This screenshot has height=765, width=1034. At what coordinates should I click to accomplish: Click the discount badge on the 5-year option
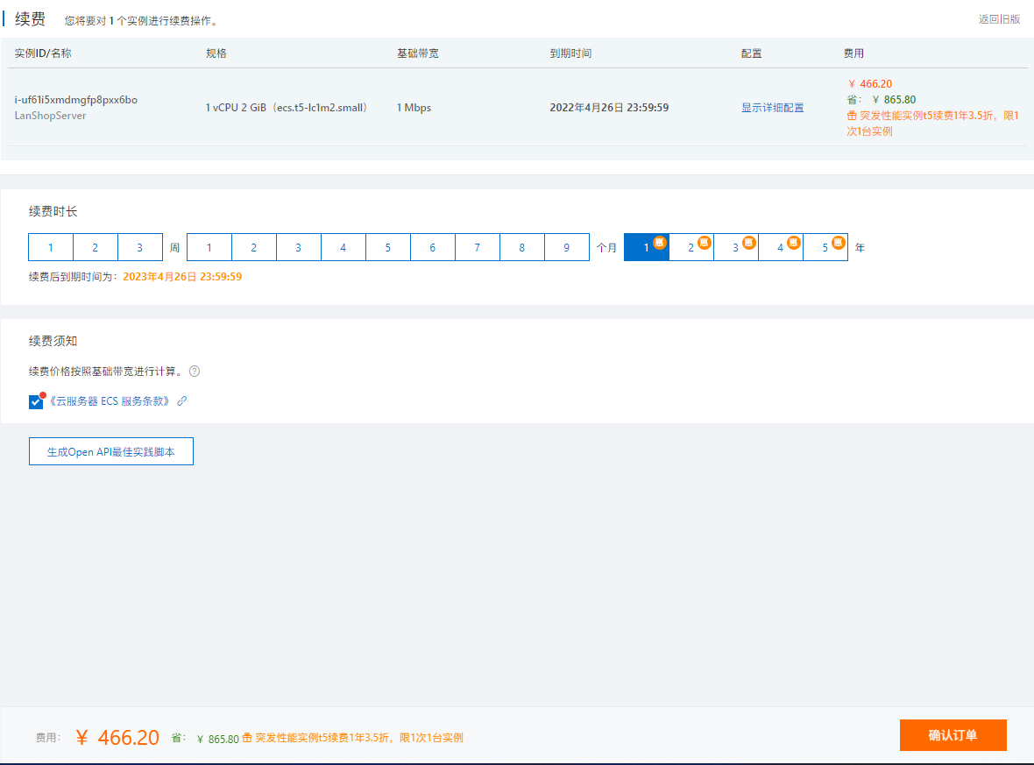pyautogui.click(x=839, y=243)
